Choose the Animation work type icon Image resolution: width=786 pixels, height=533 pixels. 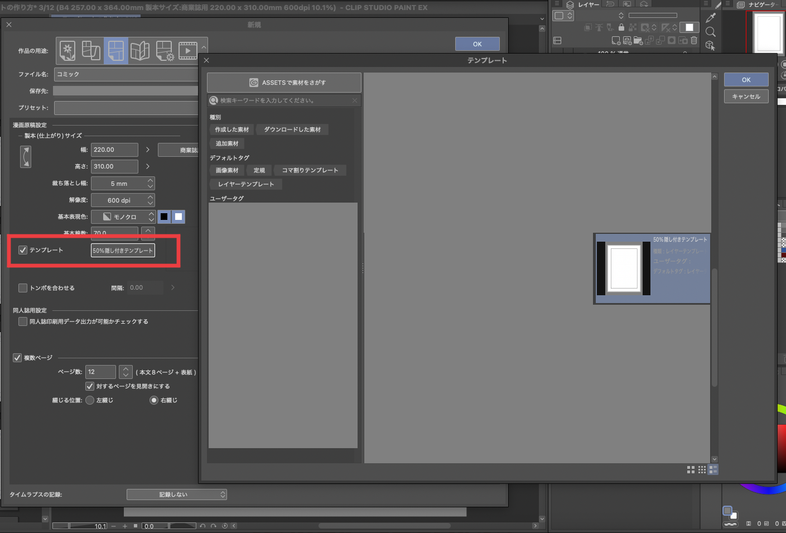[188, 51]
